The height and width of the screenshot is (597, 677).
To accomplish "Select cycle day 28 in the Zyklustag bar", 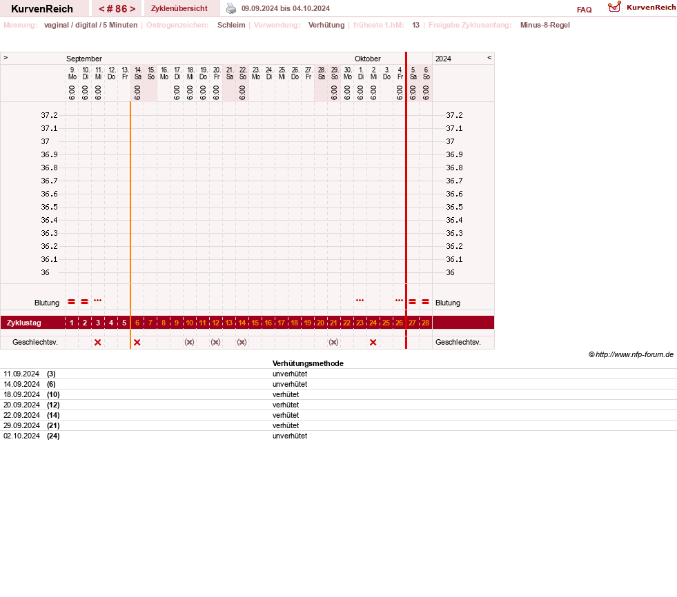I will (x=425, y=323).
